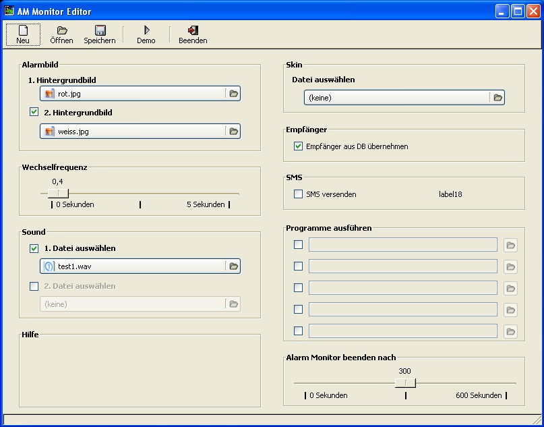Open a file with Öffnen
The image size is (544, 427).
(x=61, y=34)
